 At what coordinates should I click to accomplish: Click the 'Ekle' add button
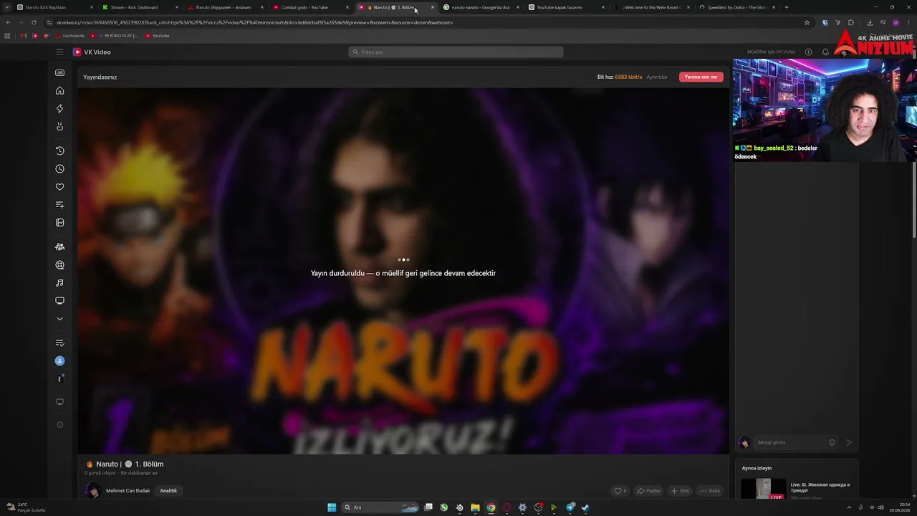[680, 491]
